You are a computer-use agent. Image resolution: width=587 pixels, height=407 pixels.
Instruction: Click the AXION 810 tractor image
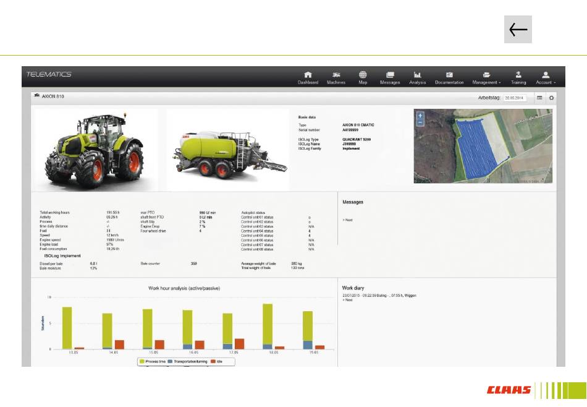click(x=95, y=151)
